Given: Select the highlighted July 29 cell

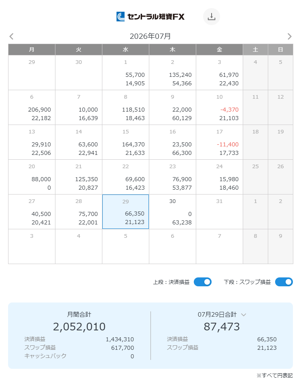Looking at the screenshot, I should point(126,212).
